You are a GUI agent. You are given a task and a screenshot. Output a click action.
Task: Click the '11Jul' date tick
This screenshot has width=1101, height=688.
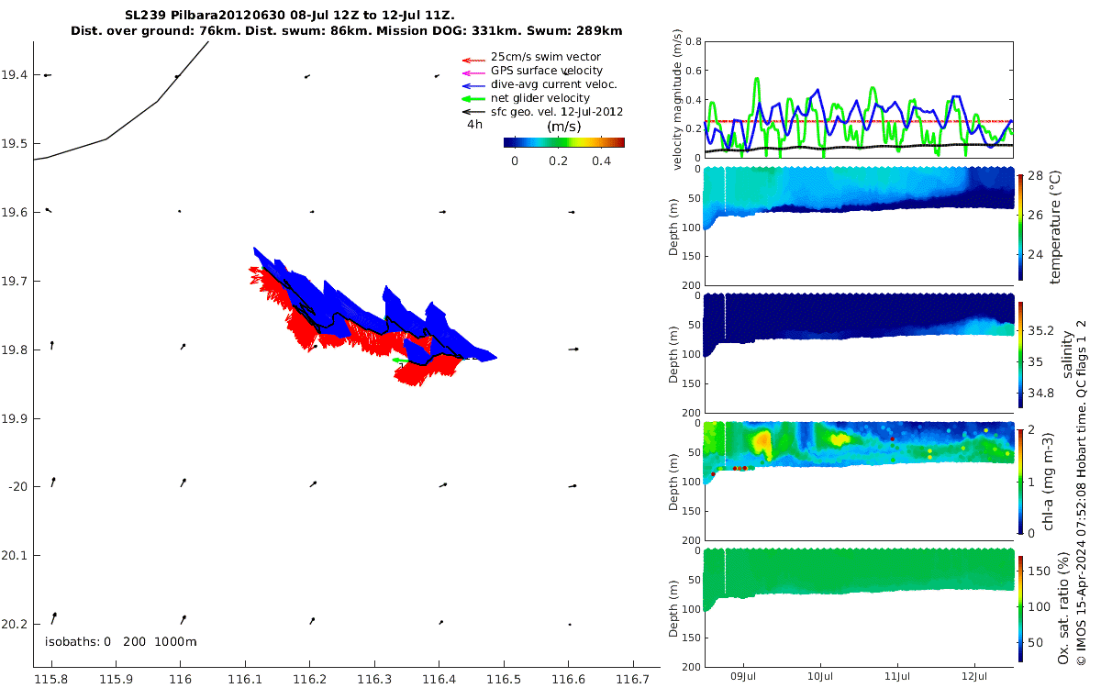click(x=896, y=677)
